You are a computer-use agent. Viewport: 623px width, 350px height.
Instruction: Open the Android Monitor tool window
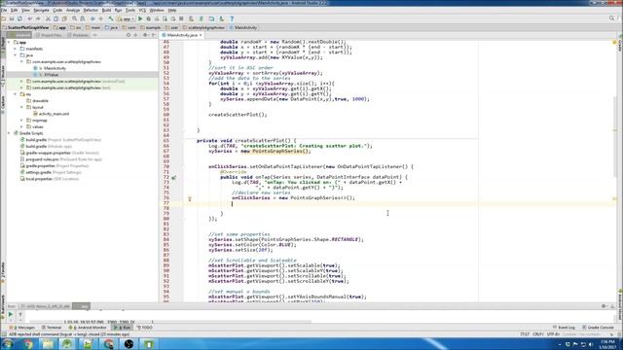point(88,328)
